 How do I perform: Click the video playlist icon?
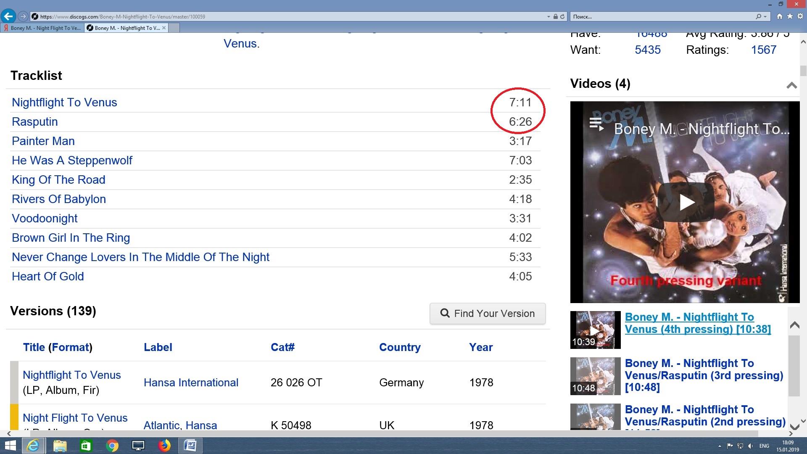pos(596,124)
